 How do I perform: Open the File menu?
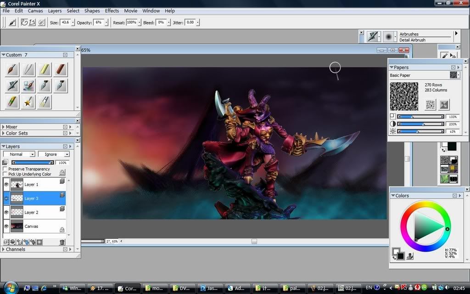point(6,11)
